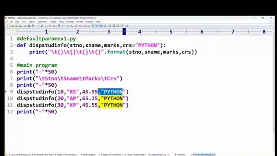This screenshot has width=277, height=156.
Task: Click the Save floppy disk icon
Action: coord(16,26)
